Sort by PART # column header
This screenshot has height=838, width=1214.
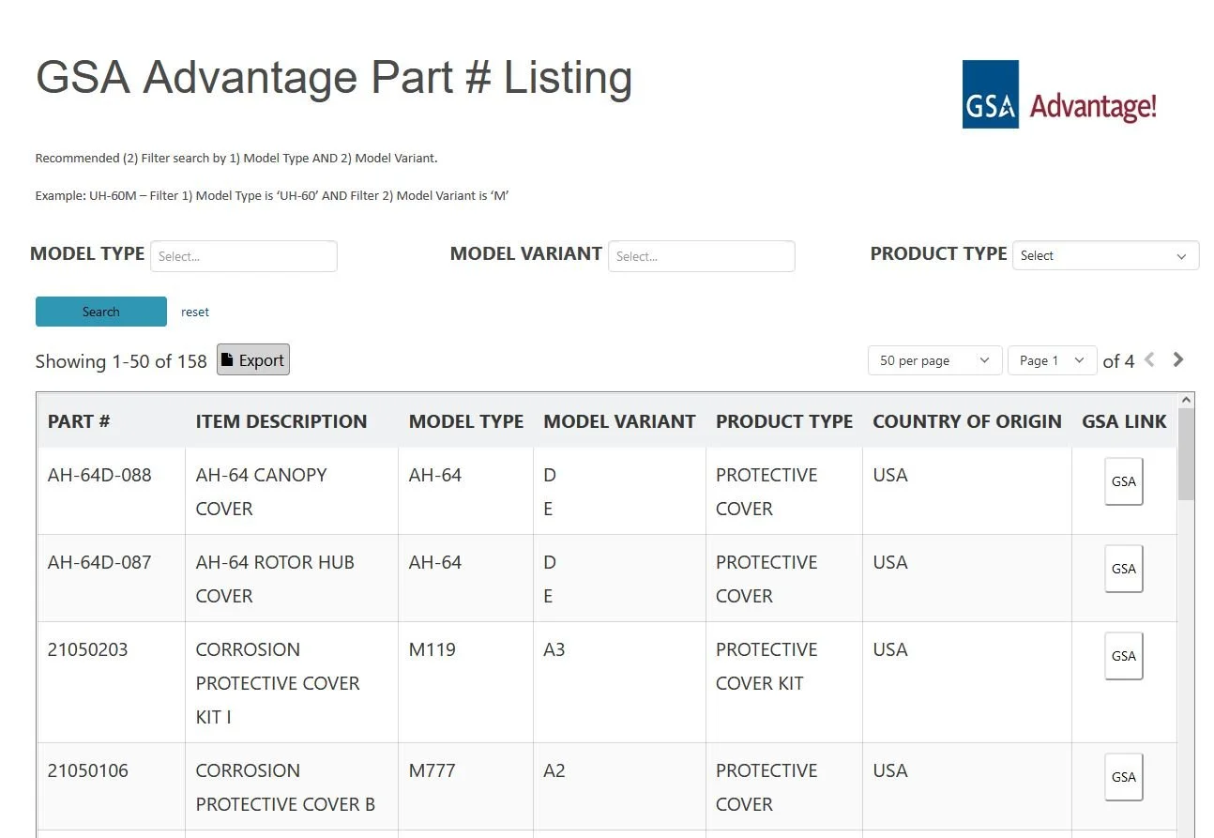coord(79,421)
